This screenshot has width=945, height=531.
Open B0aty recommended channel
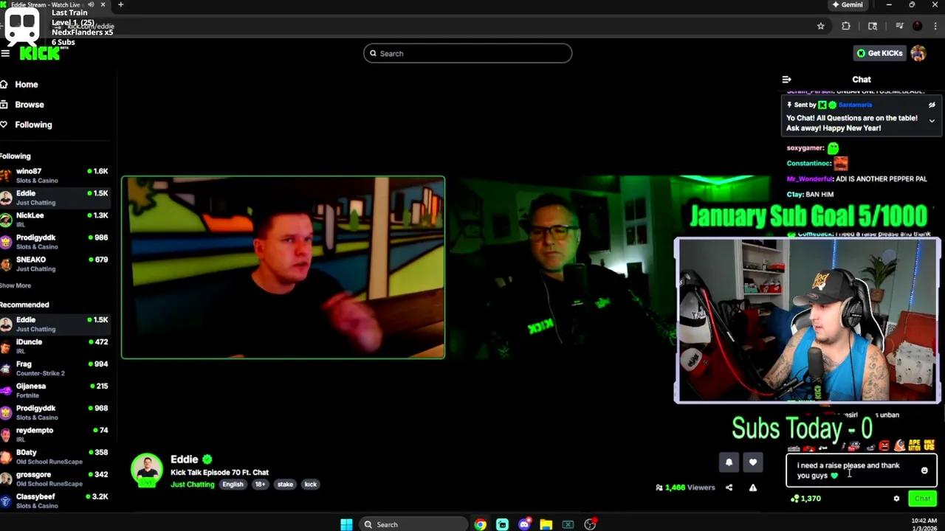tap(55, 457)
